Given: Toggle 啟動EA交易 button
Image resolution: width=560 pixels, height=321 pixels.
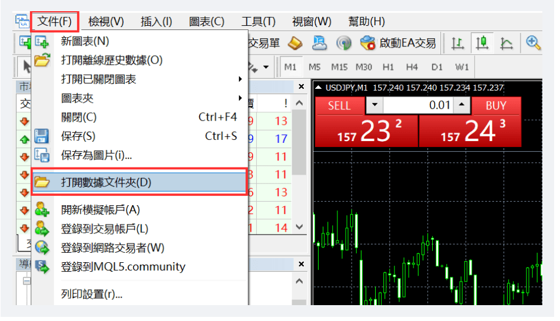Looking at the screenshot, I should (x=398, y=43).
